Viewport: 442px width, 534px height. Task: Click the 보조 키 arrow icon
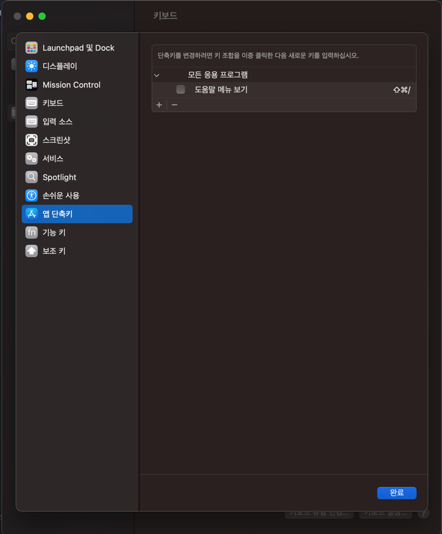point(31,251)
